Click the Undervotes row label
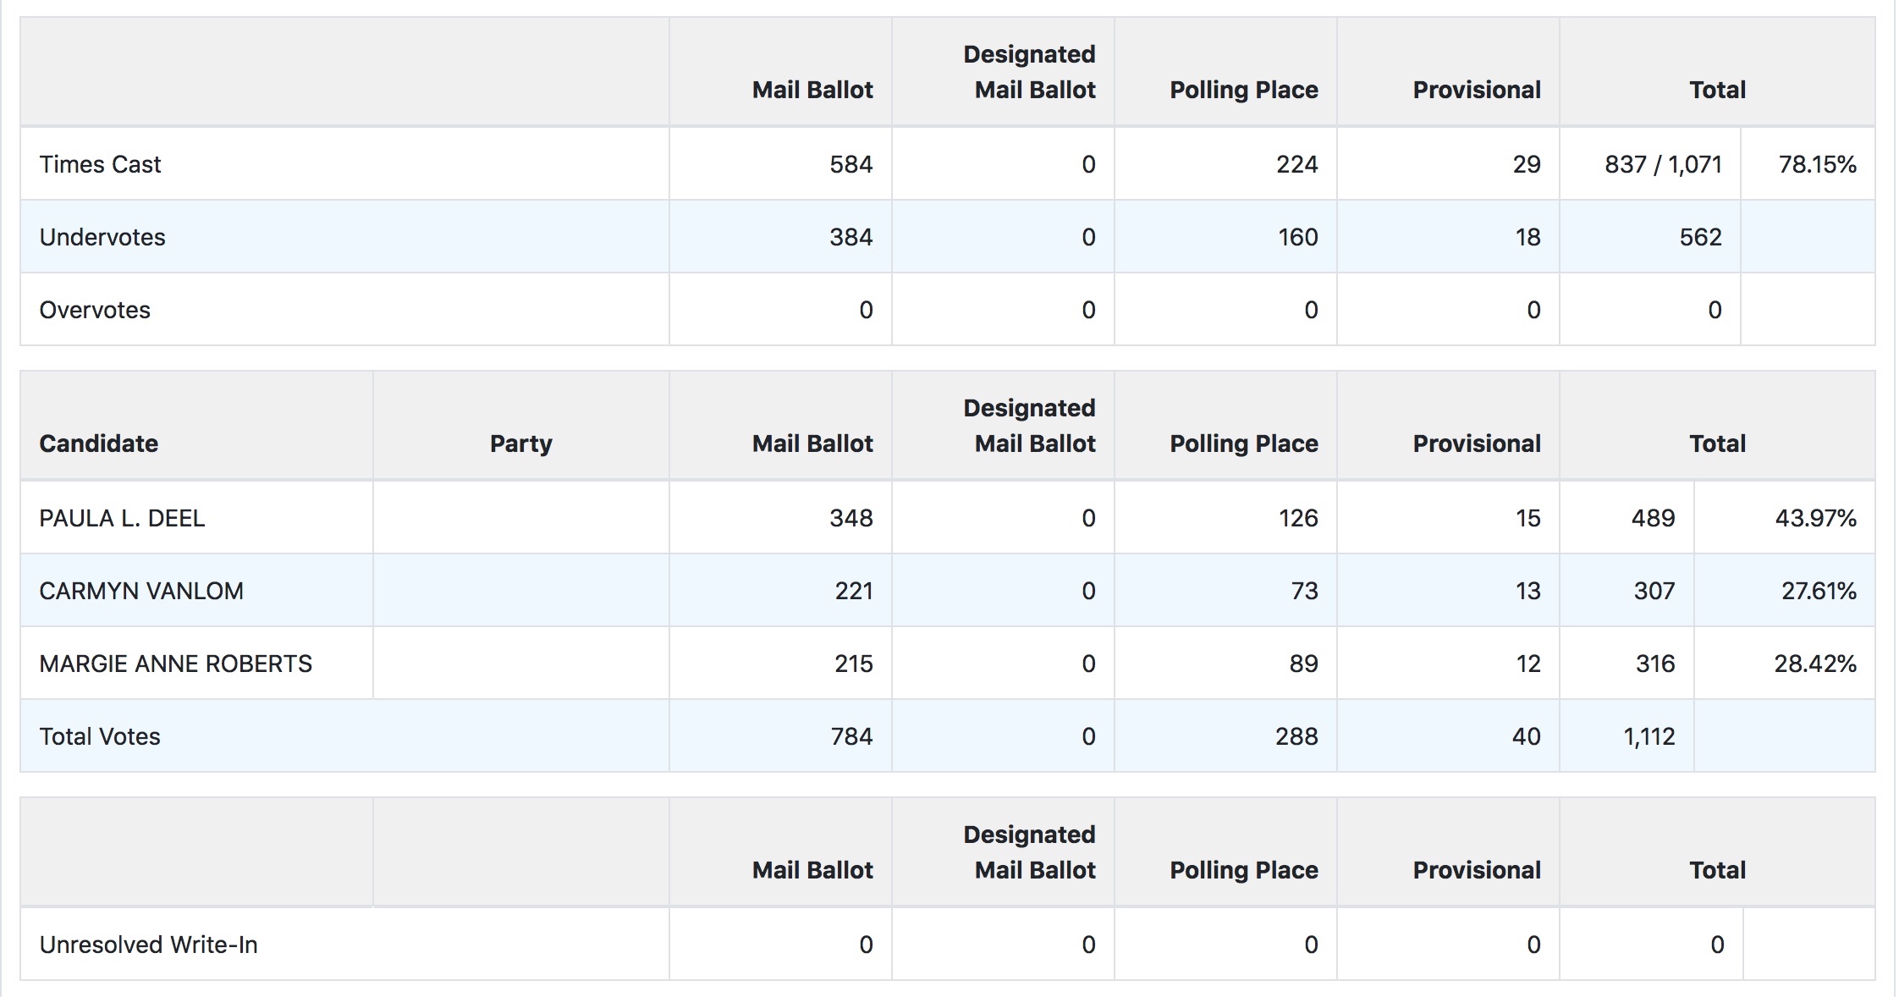 102,237
